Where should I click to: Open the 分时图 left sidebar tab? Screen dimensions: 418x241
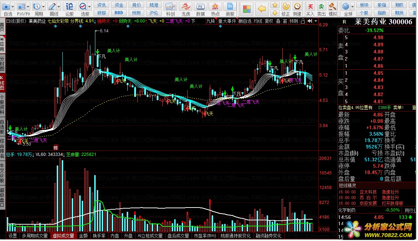coord(2,63)
